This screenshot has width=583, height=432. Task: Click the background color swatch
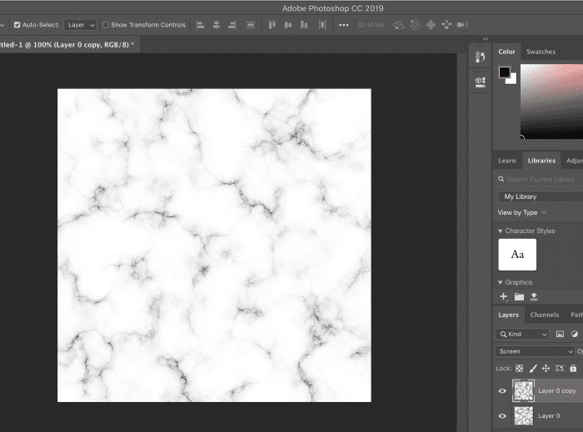(512, 80)
